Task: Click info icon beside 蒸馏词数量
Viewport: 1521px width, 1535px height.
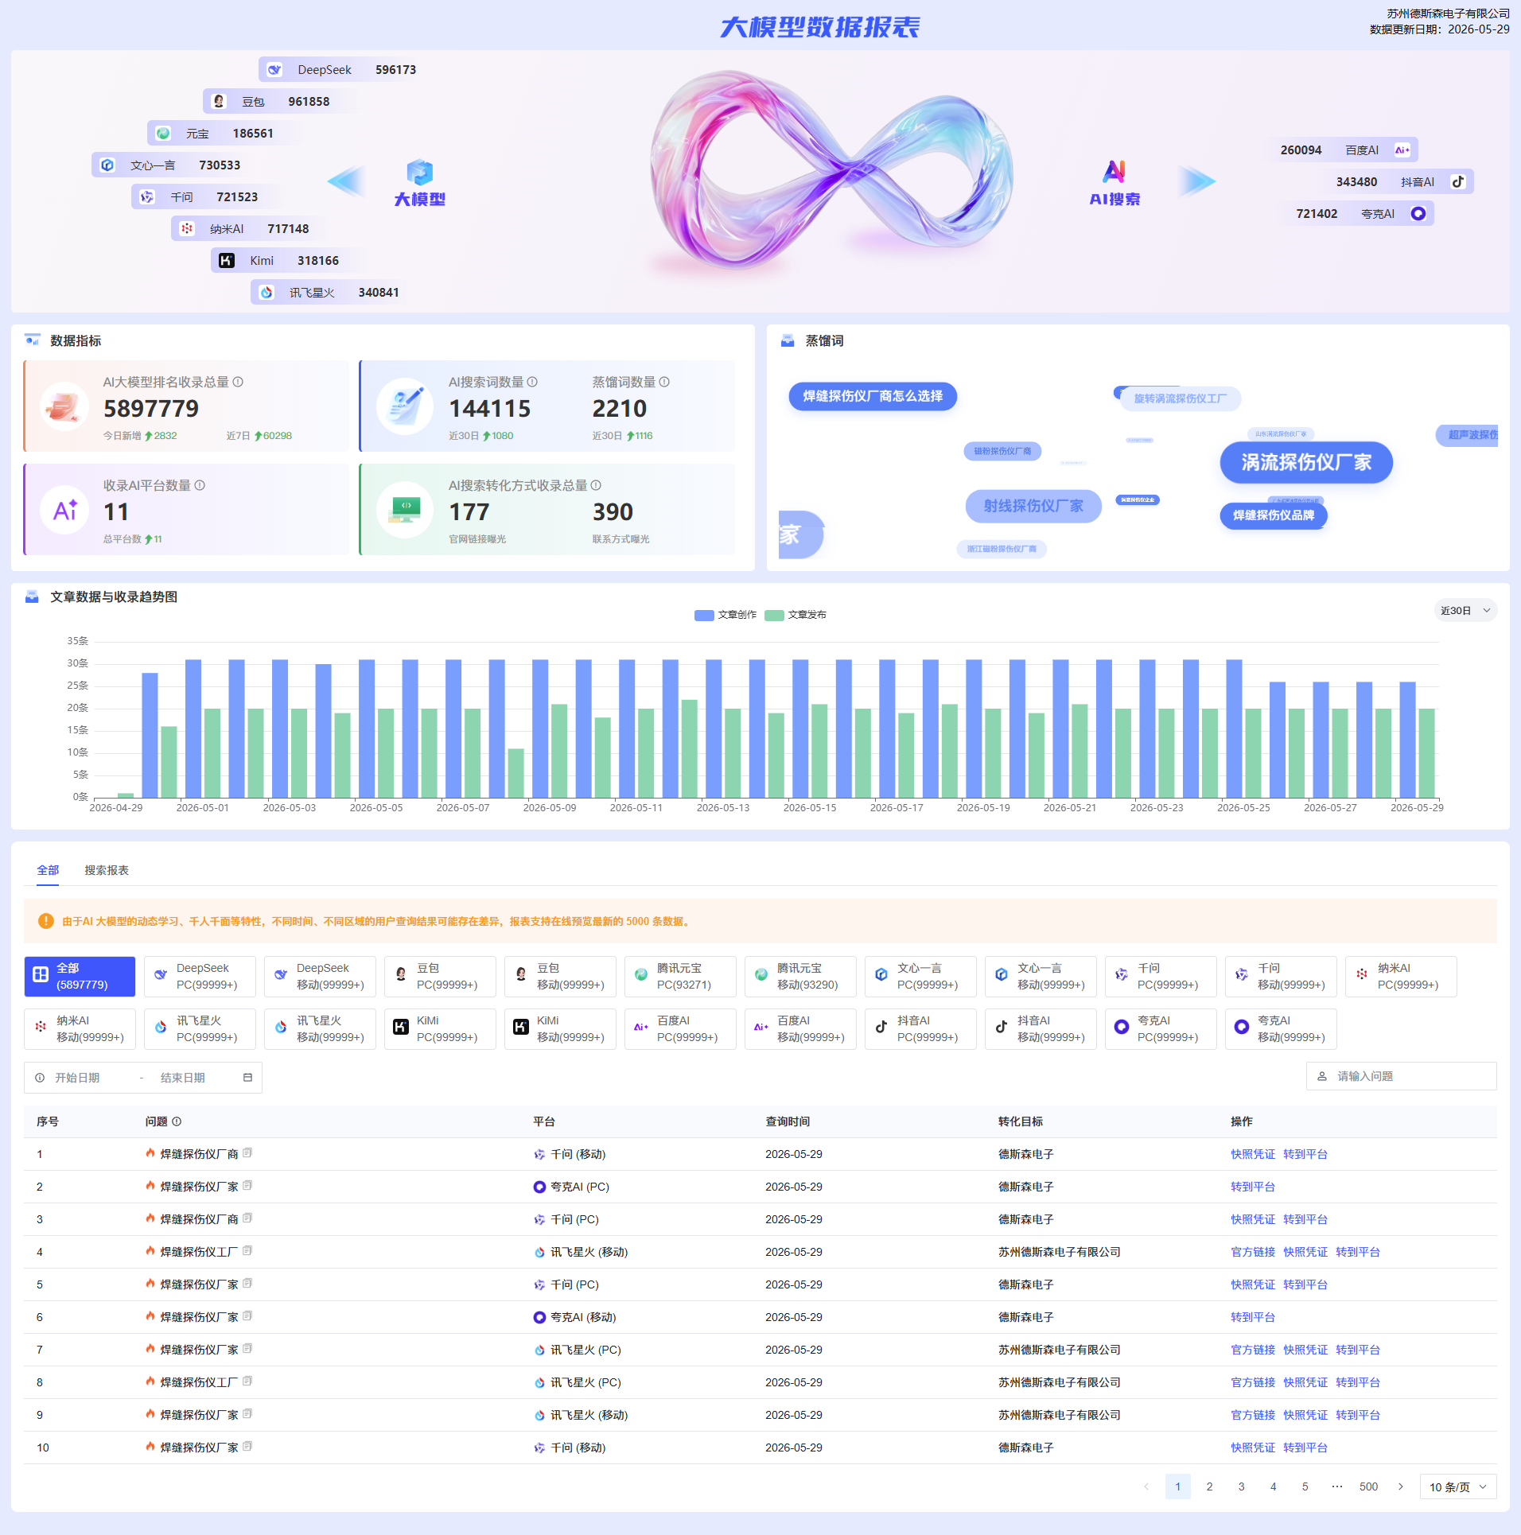Action: pos(664,382)
